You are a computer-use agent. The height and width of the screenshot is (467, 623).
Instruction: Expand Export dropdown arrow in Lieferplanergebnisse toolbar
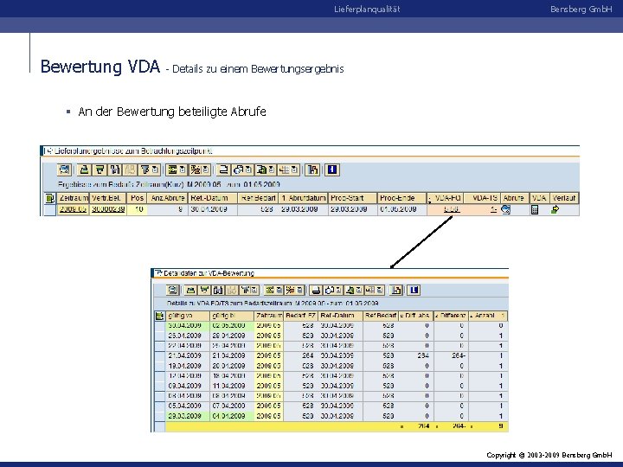point(272,170)
